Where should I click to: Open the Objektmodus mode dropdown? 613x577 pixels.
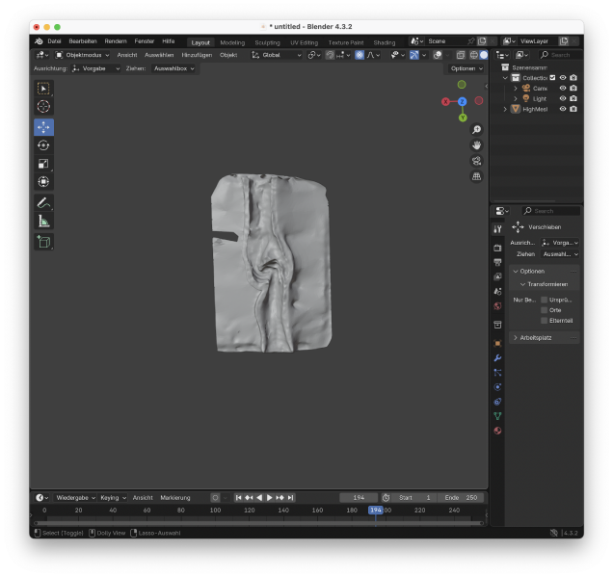(82, 55)
